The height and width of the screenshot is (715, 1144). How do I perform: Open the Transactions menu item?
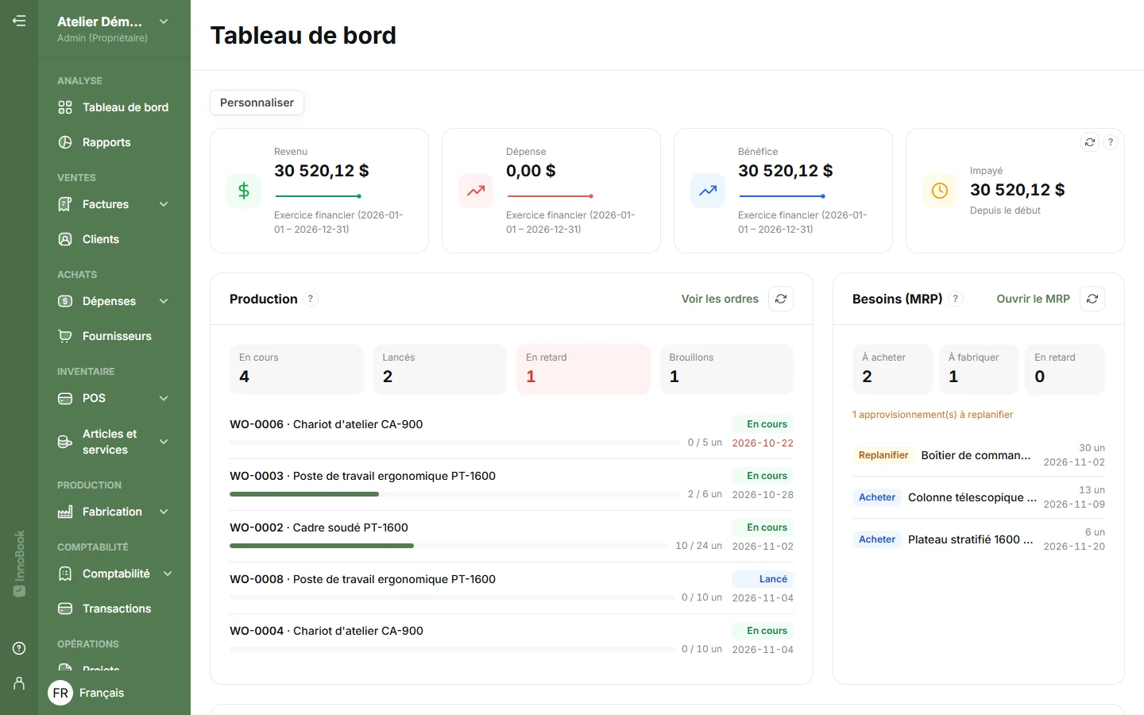[x=114, y=609]
